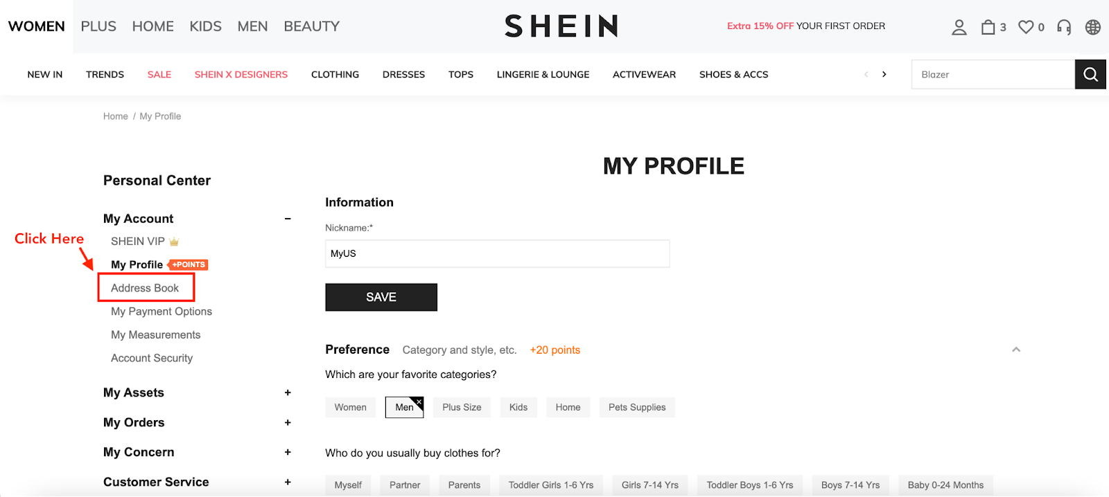Switch to the MEN navigation tab
Screen dimensions: 1109x497
(x=252, y=26)
